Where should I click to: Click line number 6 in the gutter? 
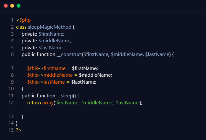(12, 54)
